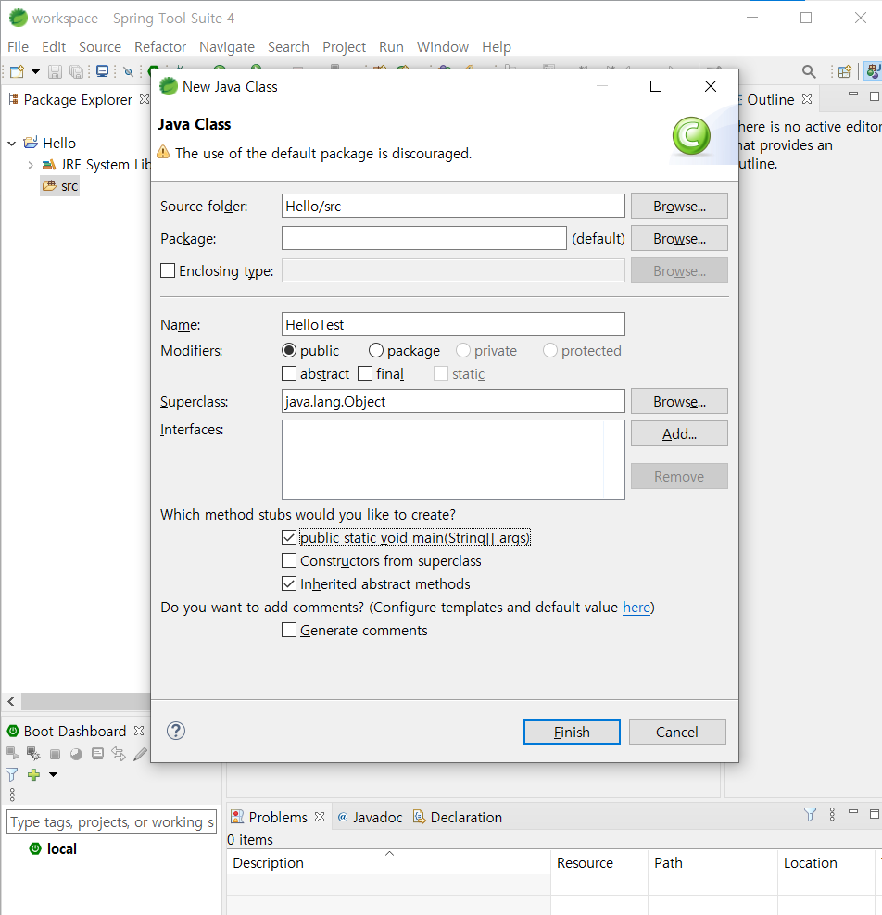Click the Save icon in the toolbar
Screen dimensions: 882x915
tap(54, 71)
